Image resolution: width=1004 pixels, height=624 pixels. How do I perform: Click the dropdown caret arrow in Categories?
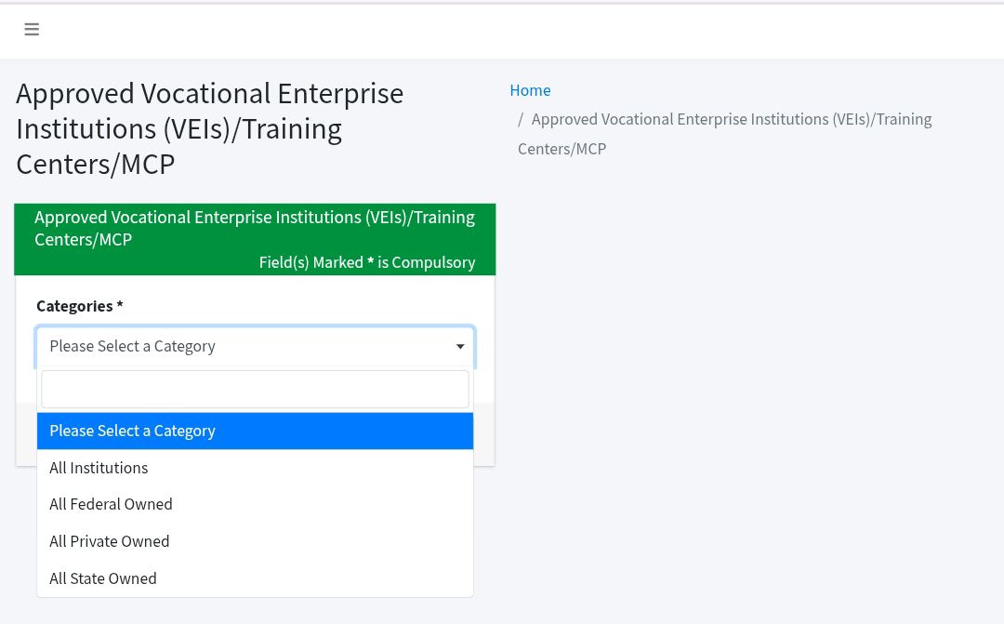click(460, 347)
